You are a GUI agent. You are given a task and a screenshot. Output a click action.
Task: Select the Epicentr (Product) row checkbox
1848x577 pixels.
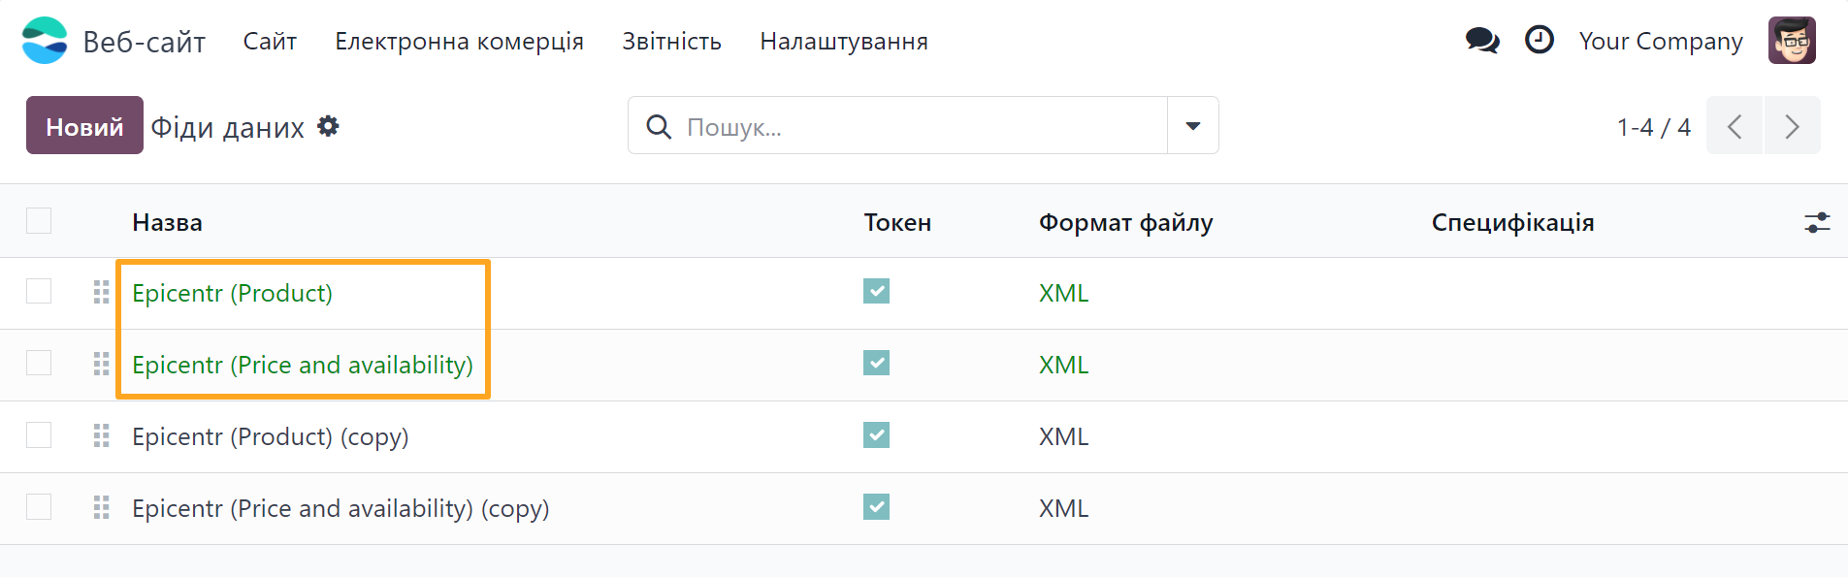pos(38,292)
